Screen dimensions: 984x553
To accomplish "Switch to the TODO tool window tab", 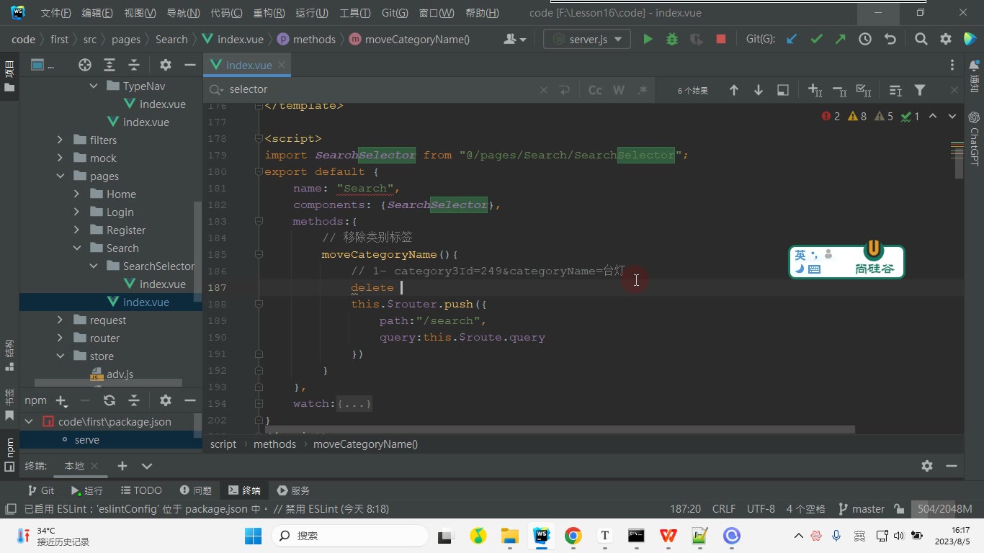I will pyautogui.click(x=140, y=490).
